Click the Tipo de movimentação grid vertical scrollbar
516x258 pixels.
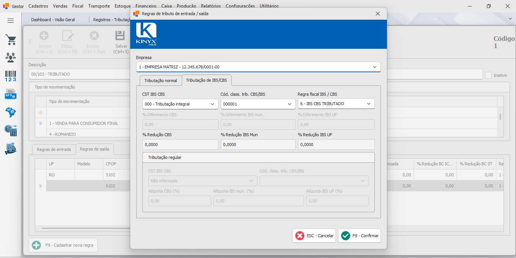500,117
